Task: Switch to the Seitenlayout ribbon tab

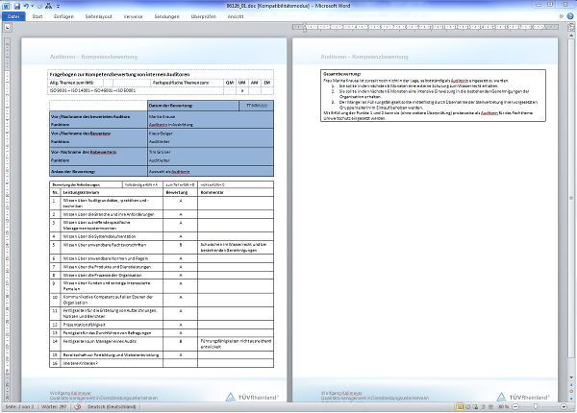Action: (99, 17)
